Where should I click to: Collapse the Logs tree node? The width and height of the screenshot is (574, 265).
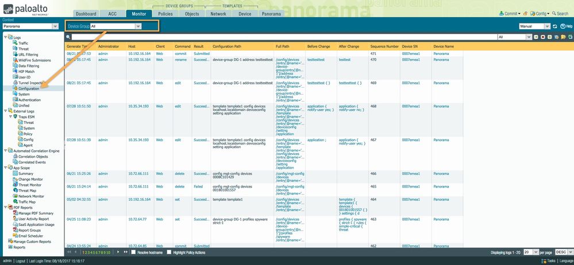click(x=5, y=37)
